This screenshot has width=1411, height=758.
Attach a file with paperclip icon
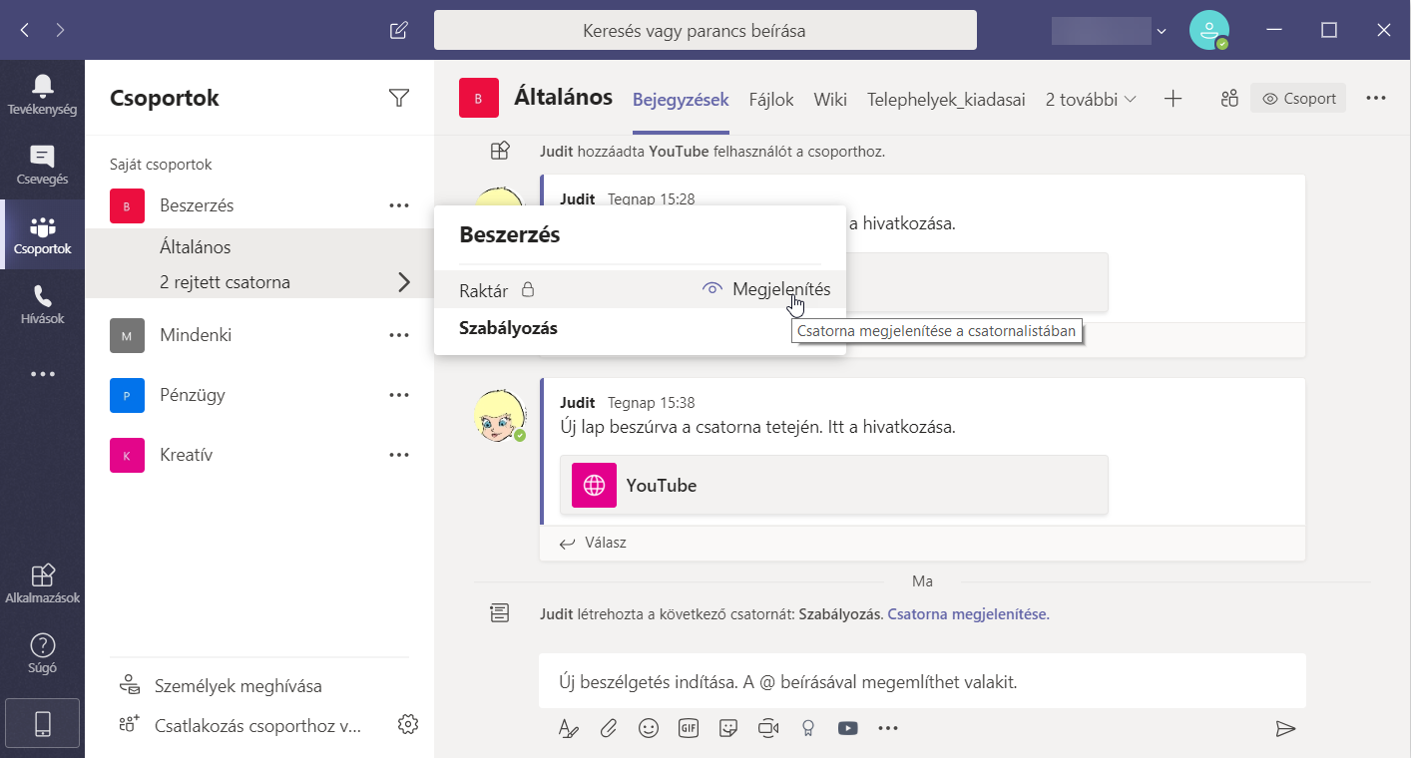(609, 728)
